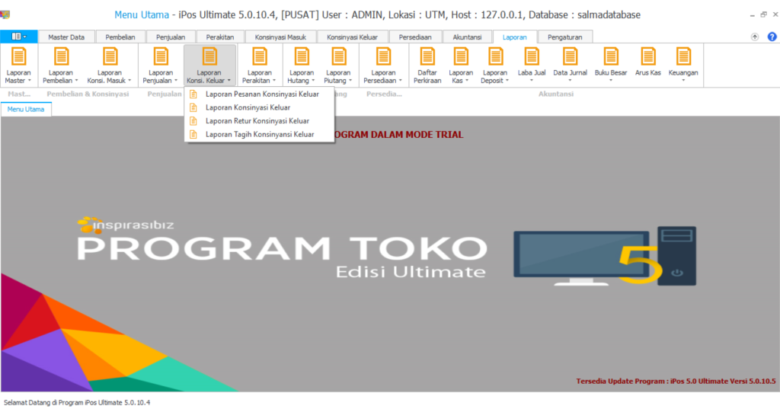
Task: Switch to the Perakitan ribbon tab
Action: 220,37
